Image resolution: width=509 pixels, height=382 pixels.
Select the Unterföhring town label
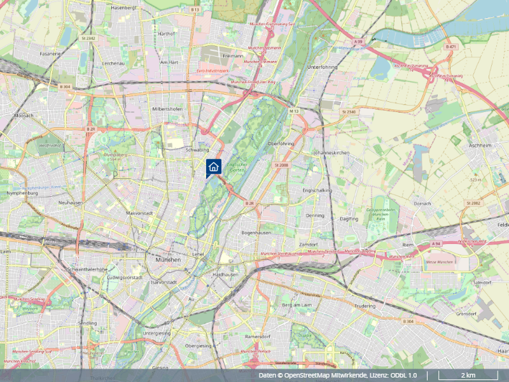[x=323, y=67]
